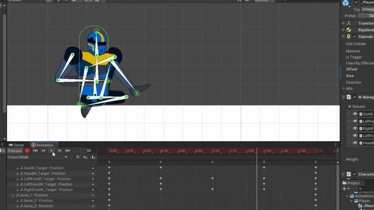Expand bone_1 : Position property

click(x=13, y=195)
